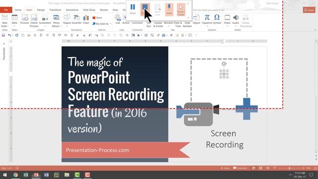
Task: Insert a Comment
Action: [137, 23]
